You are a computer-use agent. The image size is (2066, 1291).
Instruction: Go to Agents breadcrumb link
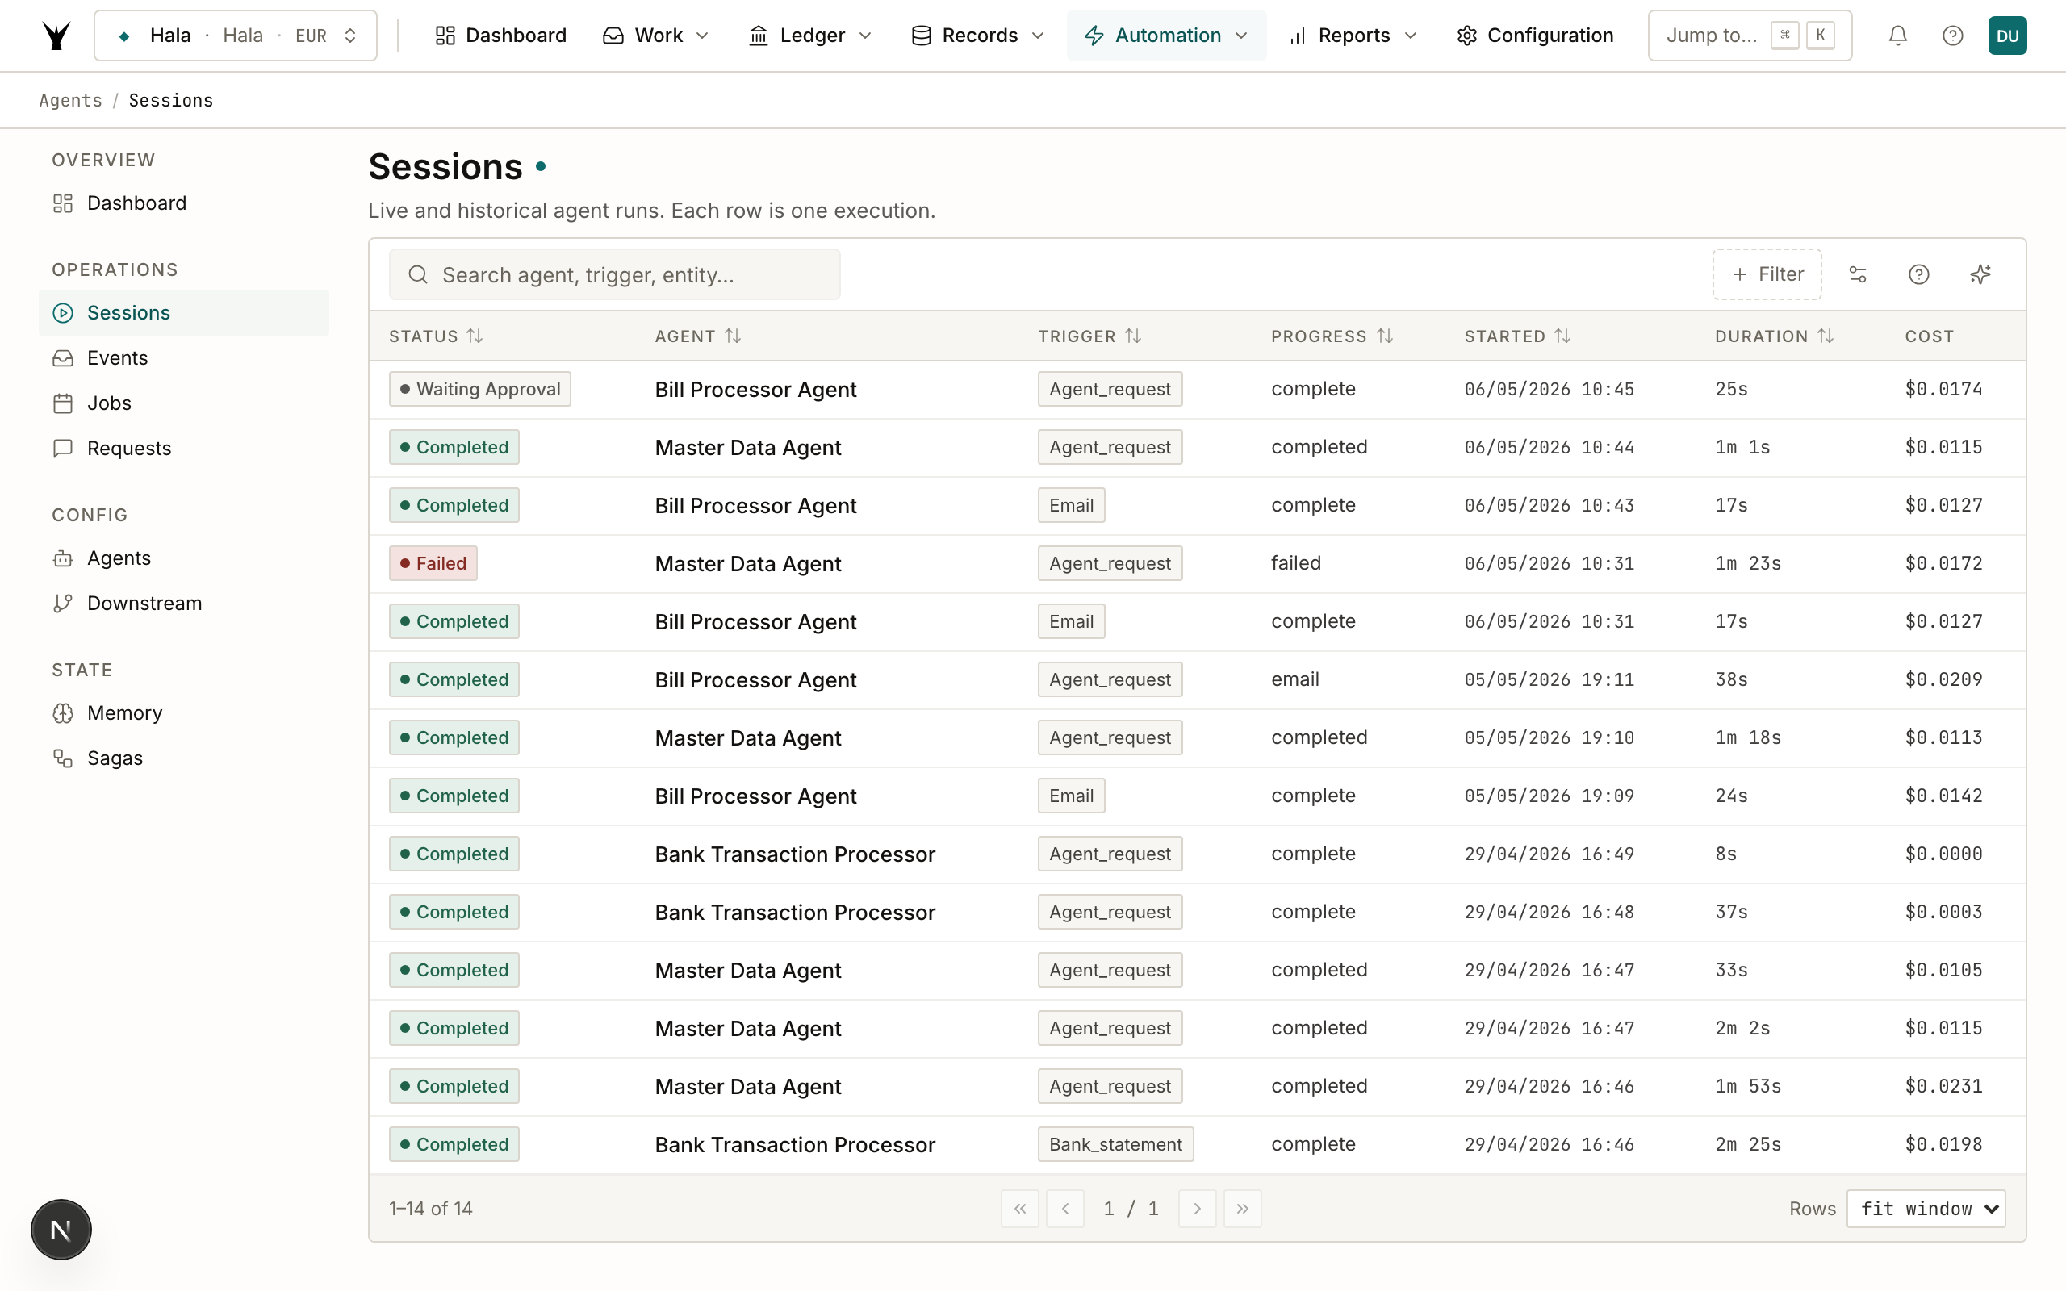(71, 100)
